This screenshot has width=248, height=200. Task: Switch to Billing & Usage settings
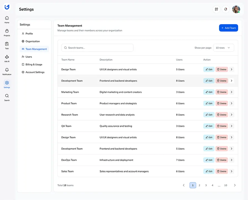[x=34, y=65]
